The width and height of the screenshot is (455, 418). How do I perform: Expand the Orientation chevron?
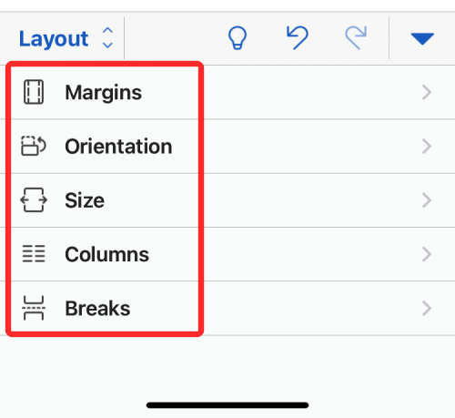point(427,147)
